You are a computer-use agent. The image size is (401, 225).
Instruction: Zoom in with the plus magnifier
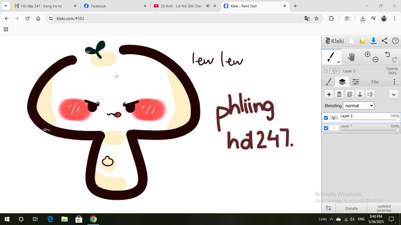point(367,54)
